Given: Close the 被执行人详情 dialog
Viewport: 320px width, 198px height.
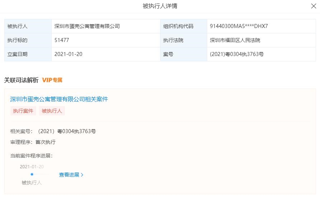Looking at the screenshot, I should coord(314,6).
